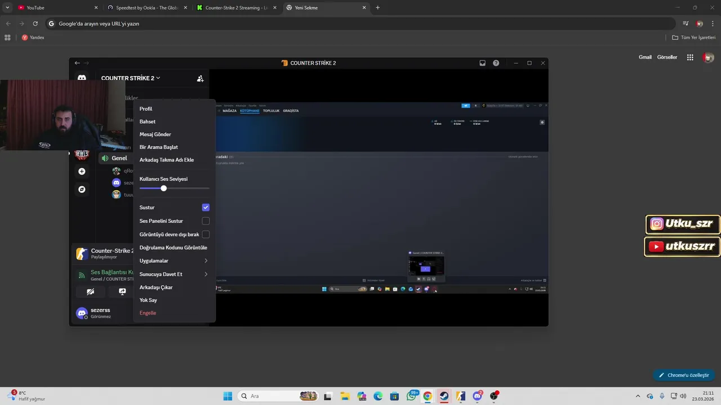Show hidden system tray icons chevron

[x=638, y=396]
